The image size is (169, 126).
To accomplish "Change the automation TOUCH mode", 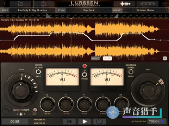I will point(157,121).
